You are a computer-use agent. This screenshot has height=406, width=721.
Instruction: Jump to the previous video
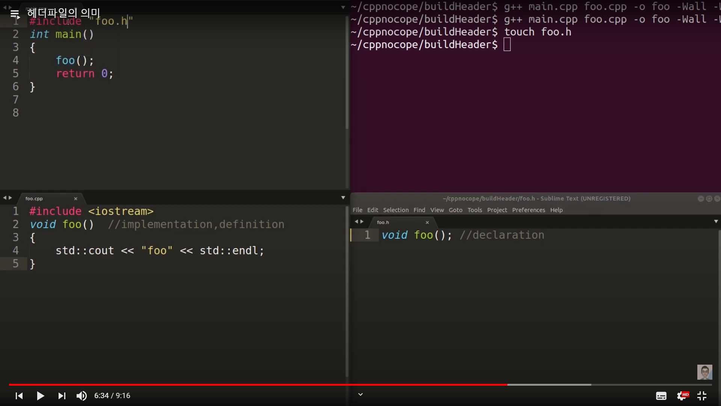(x=18, y=395)
